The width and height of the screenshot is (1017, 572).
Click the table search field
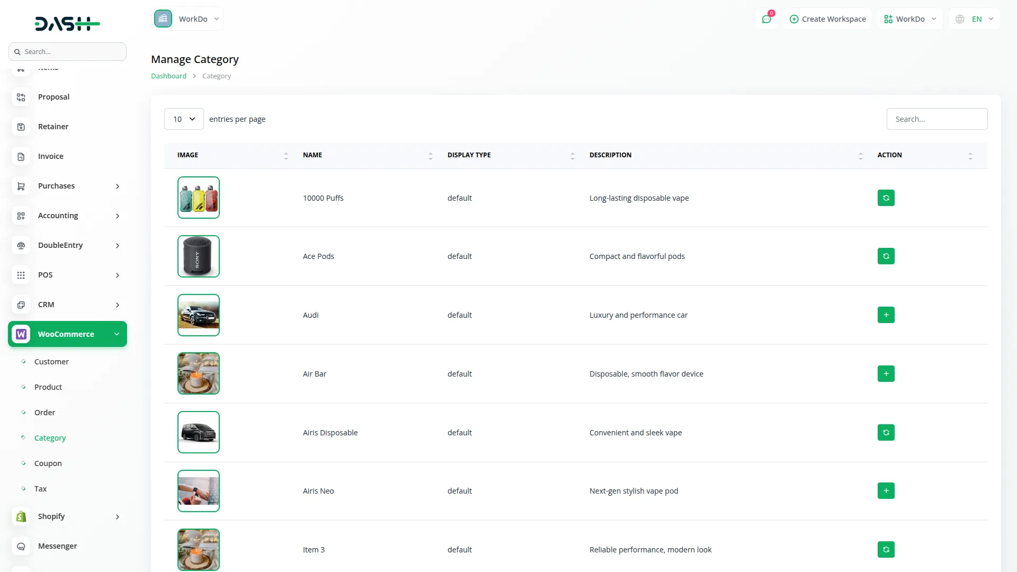click(x=936, y=119)
